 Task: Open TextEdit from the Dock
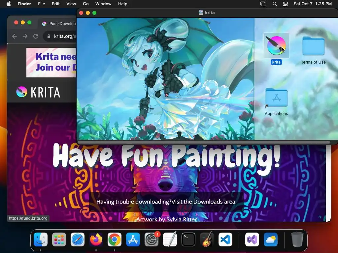(x=170, y=239)
